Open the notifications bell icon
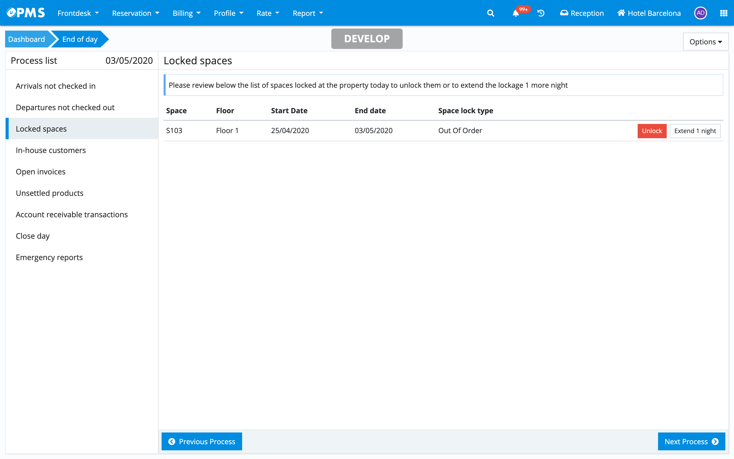The image size is (734, 459). point(516,13)
